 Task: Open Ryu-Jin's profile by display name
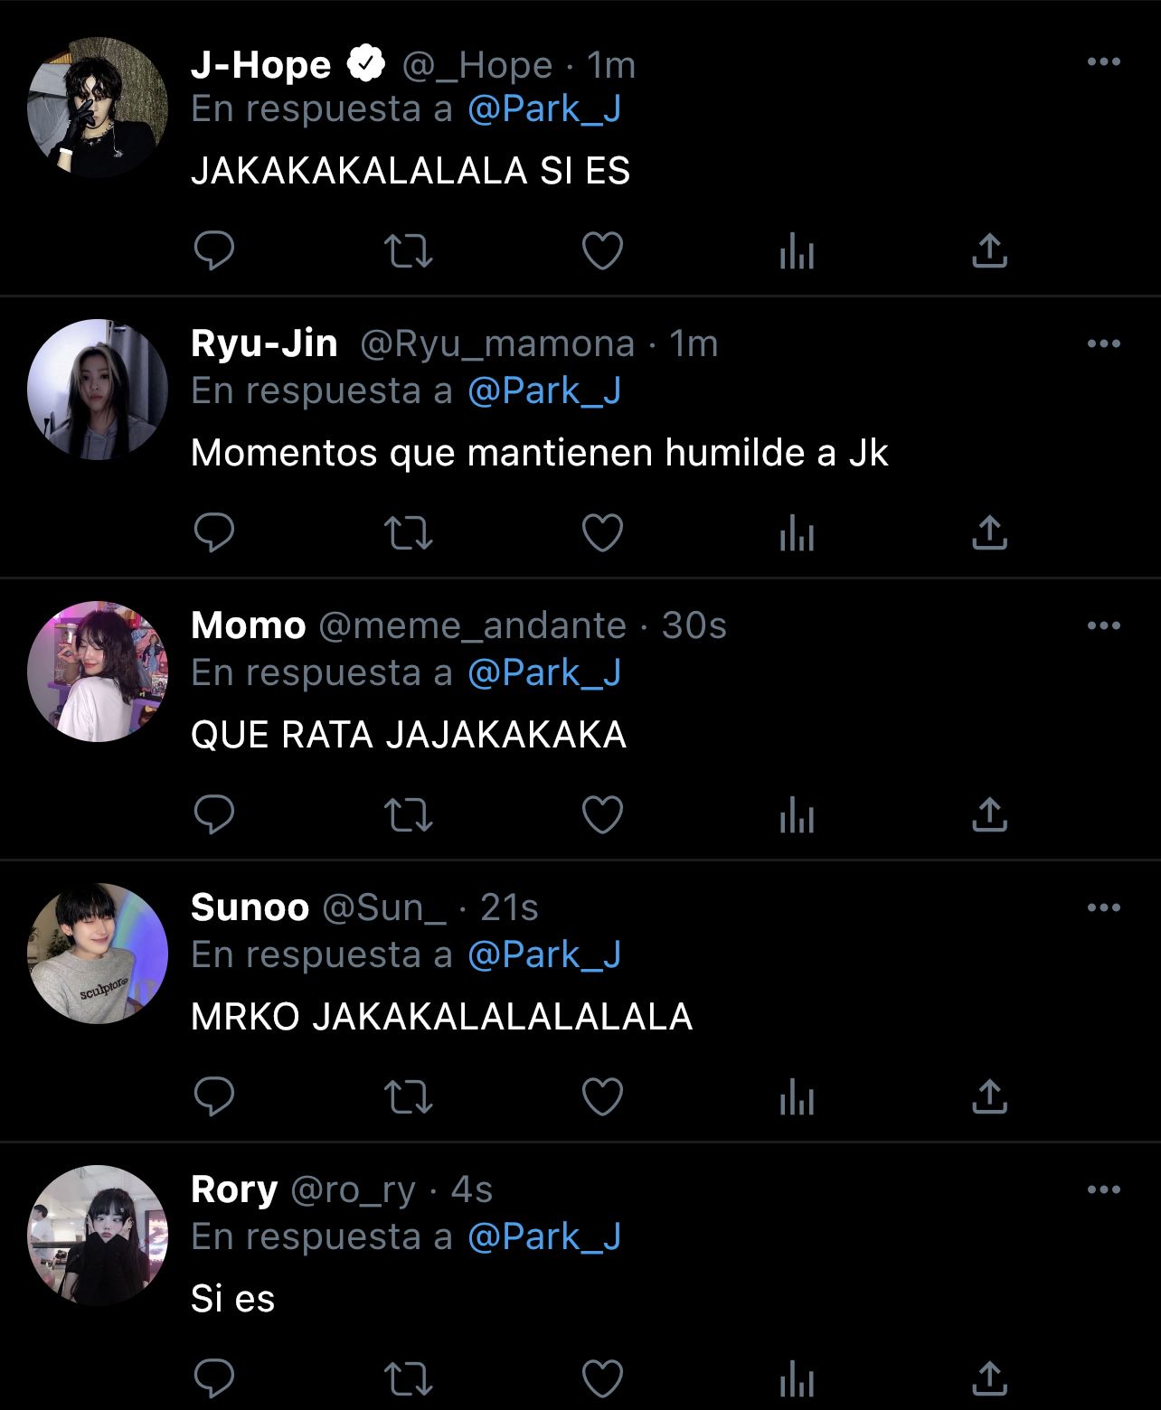tap(264, 343)
